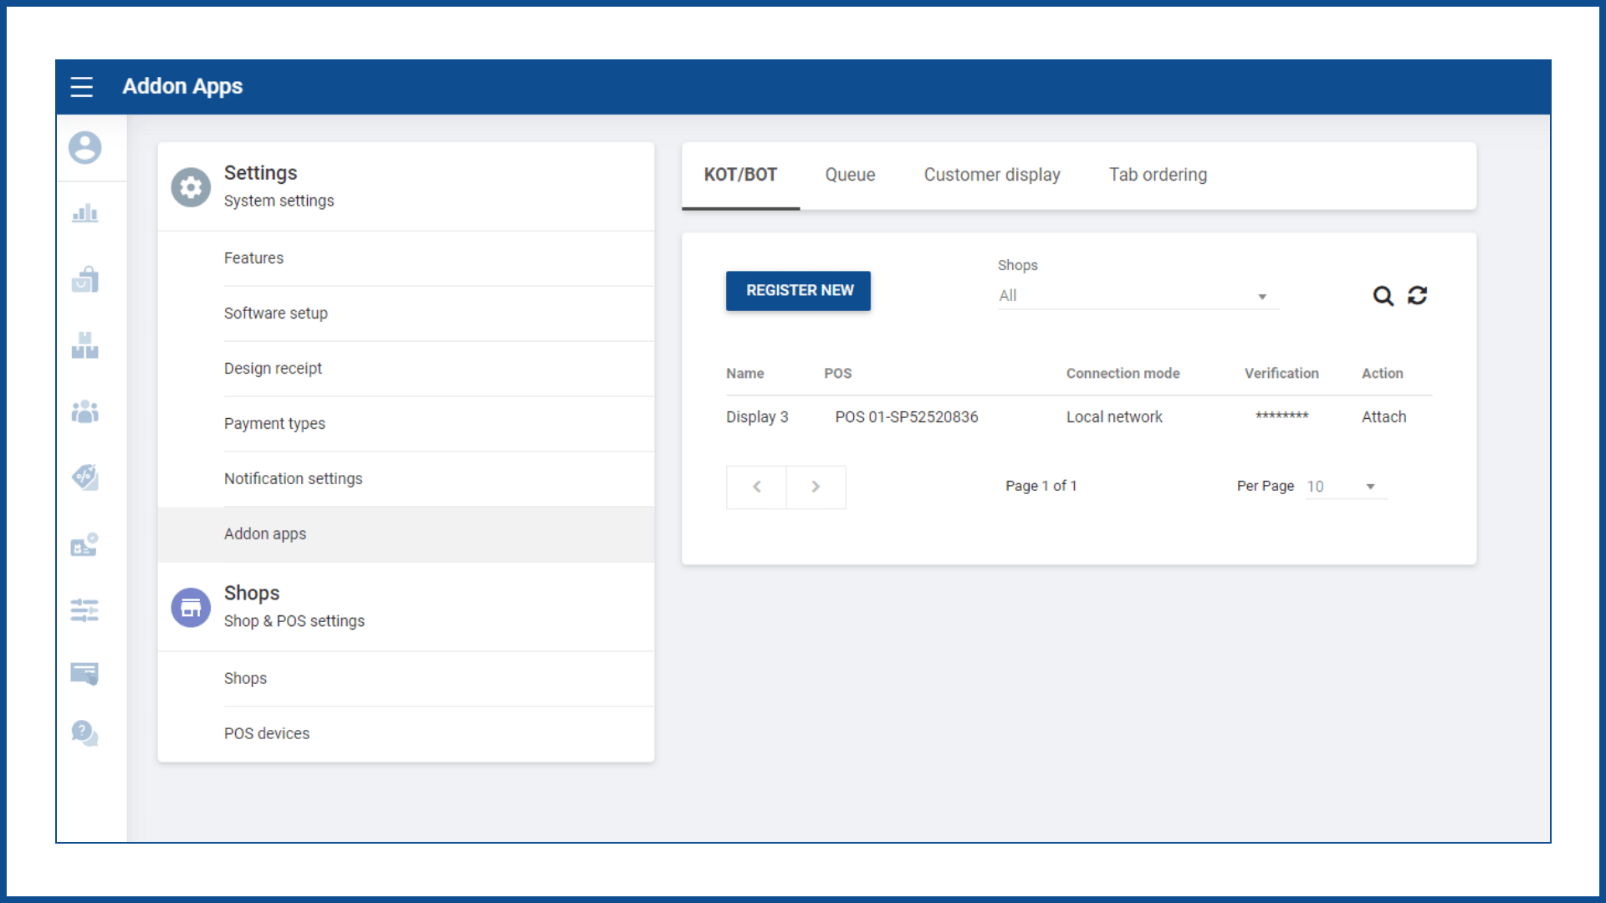The height and width of the screenshot is (903, 1606).
Task: Open the shopping bag sidebar icon
Action: tap(84, 279)
